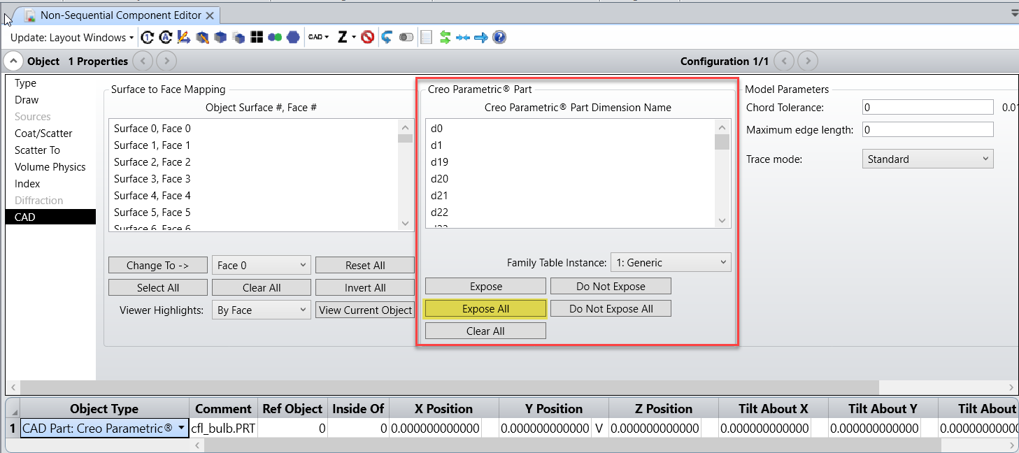Select the Coat/Scatter properties section

click(50, 134)
